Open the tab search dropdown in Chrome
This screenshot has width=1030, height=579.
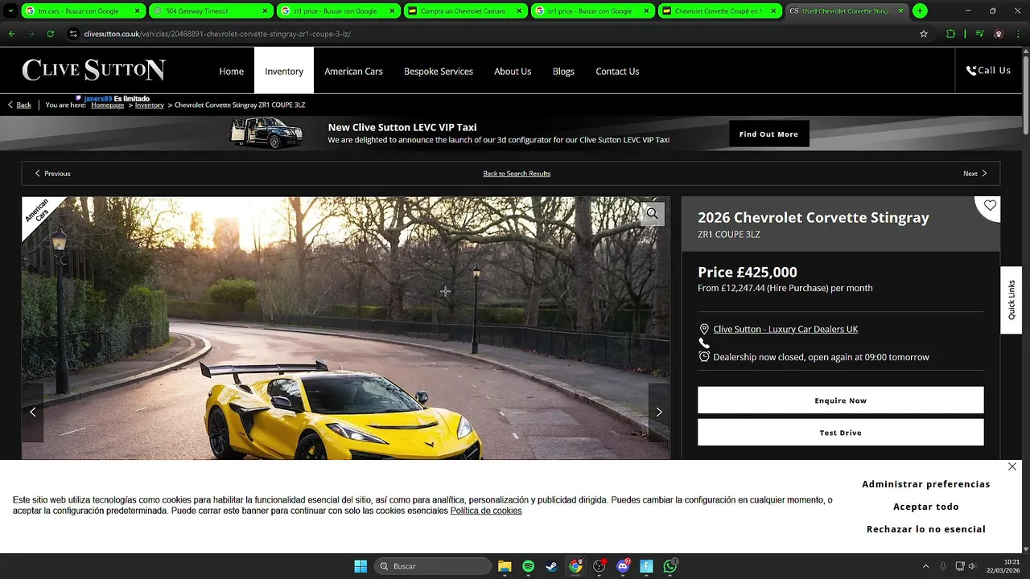pyautogui.click(x=10, y=11)
